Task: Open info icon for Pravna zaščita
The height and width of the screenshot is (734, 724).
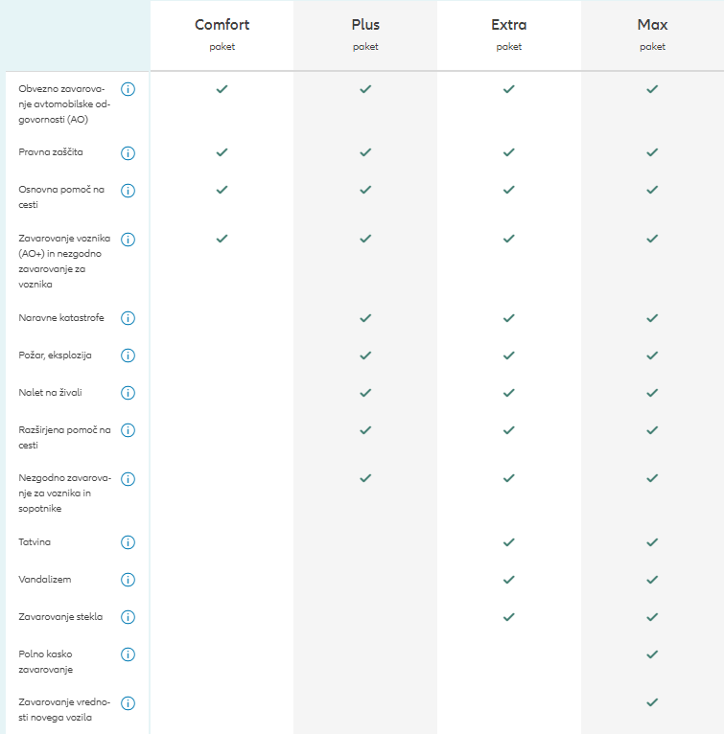Action: coord(128,153)
